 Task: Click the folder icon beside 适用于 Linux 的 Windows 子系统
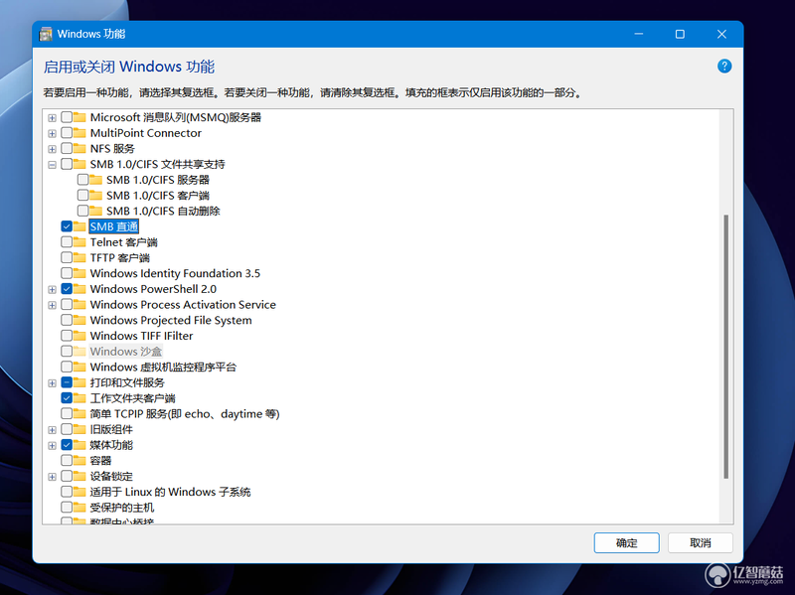tap(79, 492)
